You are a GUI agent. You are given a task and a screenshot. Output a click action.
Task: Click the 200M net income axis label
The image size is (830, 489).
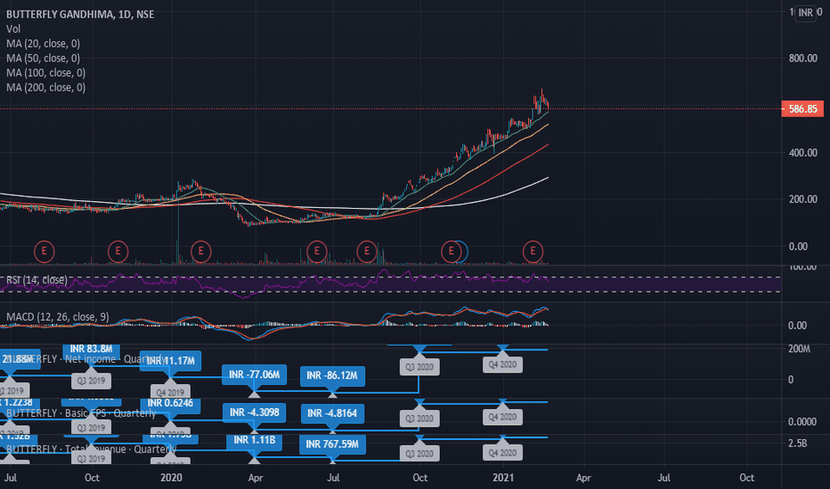(x=799, y=349)
